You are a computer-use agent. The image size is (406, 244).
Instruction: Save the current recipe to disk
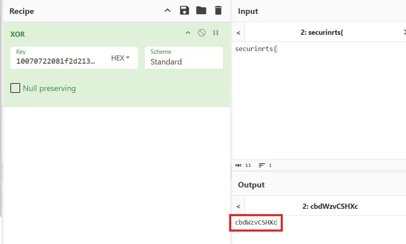[185, 10]
